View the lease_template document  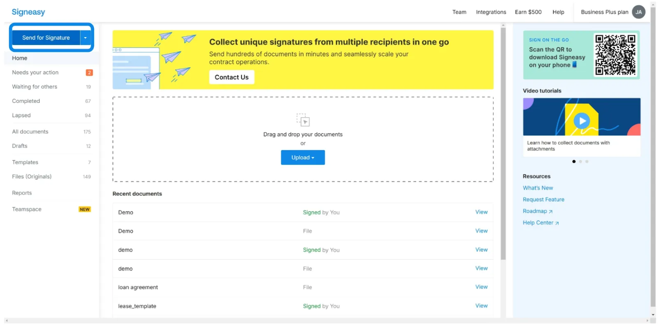[481, 306]
